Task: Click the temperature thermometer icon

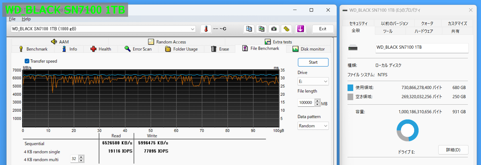Action: click(206, 29)
